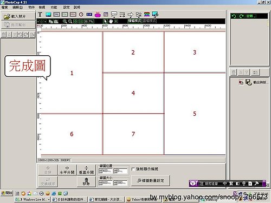Click the 水平分開 split button

tap(67, 170)
